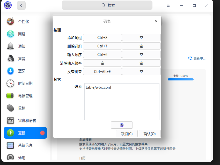Image resolution: width=220 pixels, height=165 pixels.
Task: Open 电源管理 power management battery icon
Action: (10, 96)
